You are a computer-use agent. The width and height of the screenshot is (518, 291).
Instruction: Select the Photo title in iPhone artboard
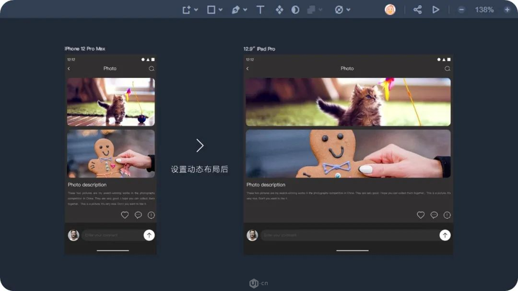click(110, 68)
